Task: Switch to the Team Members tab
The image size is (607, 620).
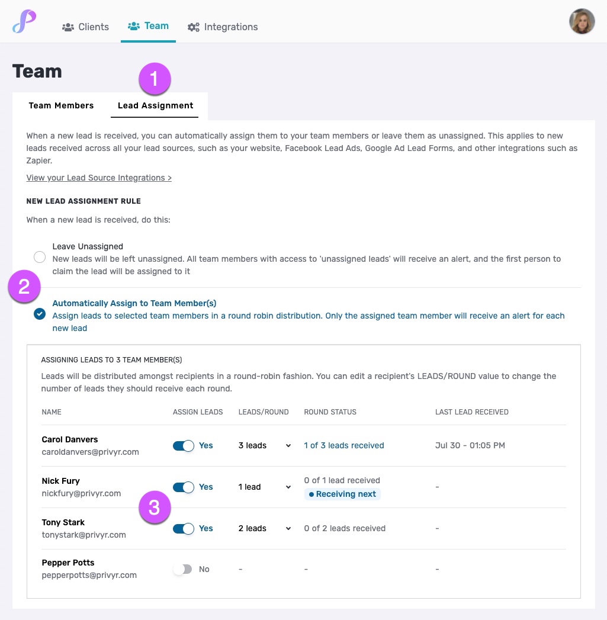Action: tap(61, 105)
